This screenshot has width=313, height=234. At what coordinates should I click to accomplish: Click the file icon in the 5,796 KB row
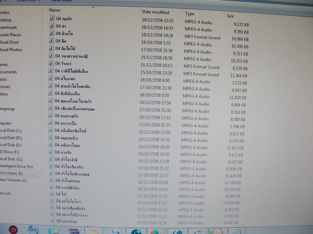point(51,122)
